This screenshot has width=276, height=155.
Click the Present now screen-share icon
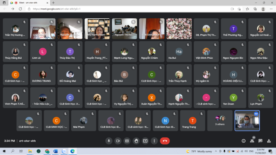click(145, 141)
